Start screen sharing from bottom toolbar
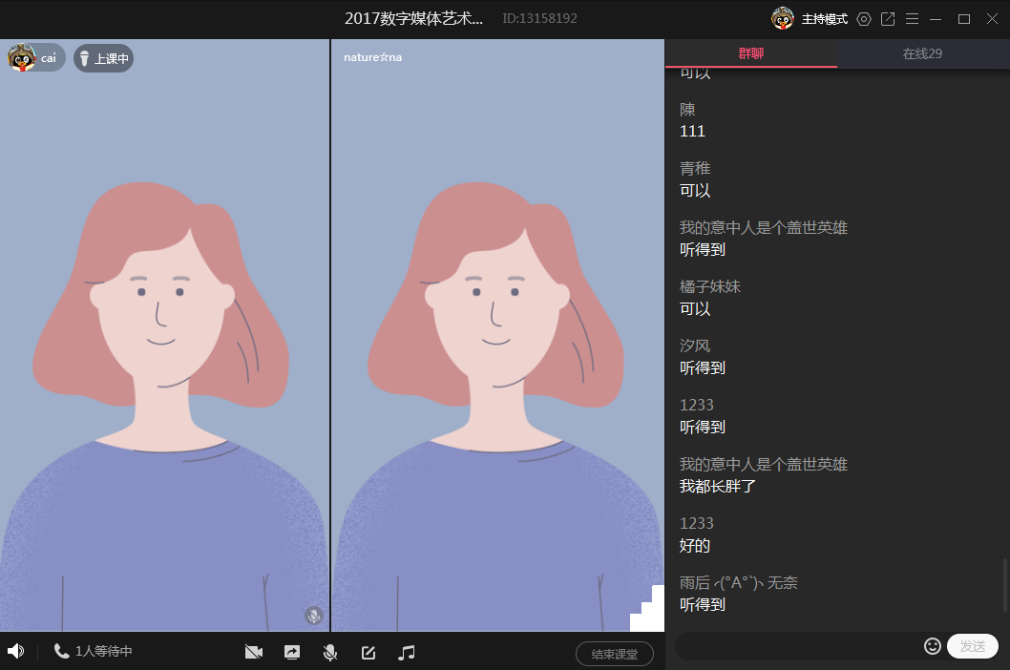Screen dimensions: 1010x670 (x=291, y=653)
